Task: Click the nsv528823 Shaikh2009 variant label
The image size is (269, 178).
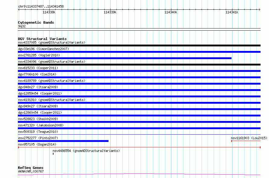Action: (38, 119)
